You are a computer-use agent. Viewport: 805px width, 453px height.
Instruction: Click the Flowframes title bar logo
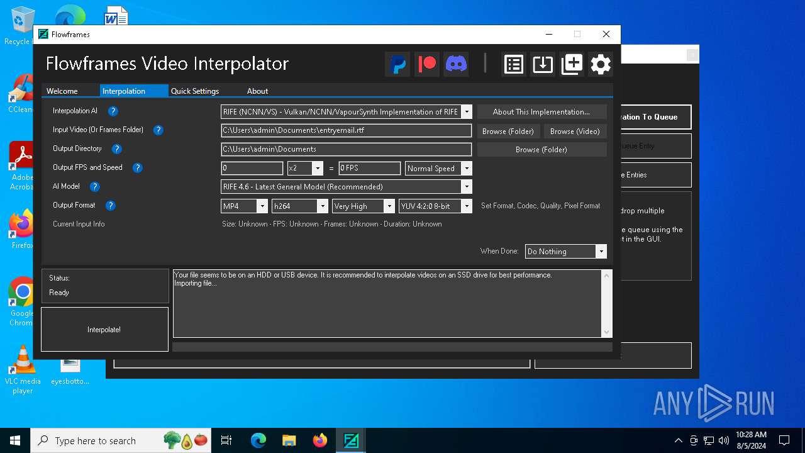click(x=43, y=34)
